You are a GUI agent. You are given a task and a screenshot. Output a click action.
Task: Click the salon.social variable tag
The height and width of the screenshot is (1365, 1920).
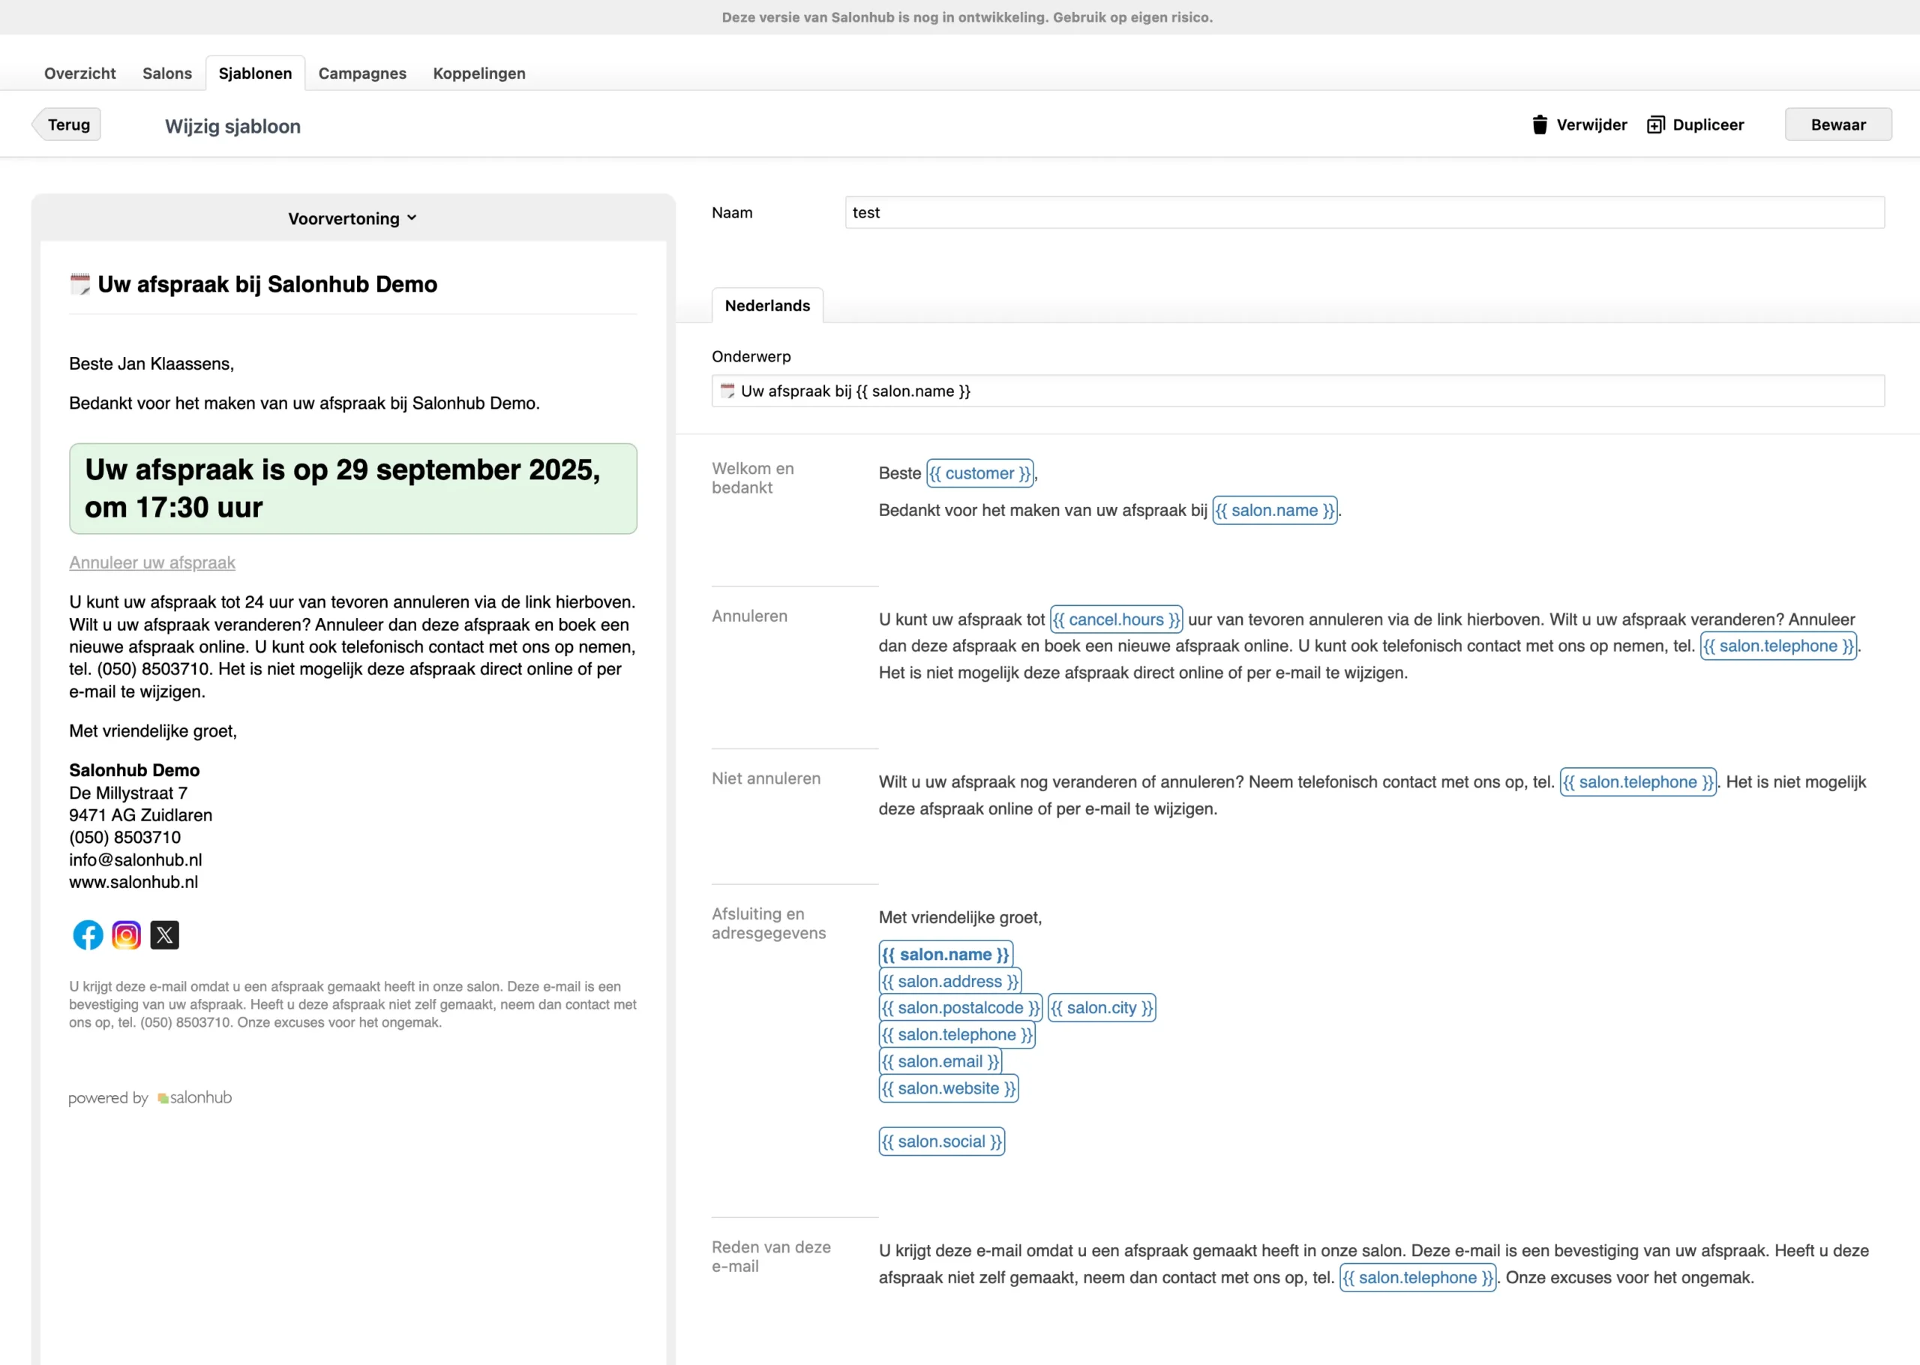941,1141
